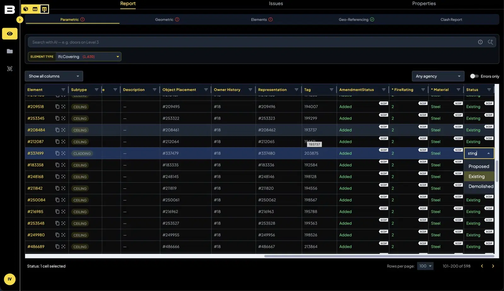The image size is (504, 291).
Task: Switch to the split panel view icon
Action: (35, 9)
